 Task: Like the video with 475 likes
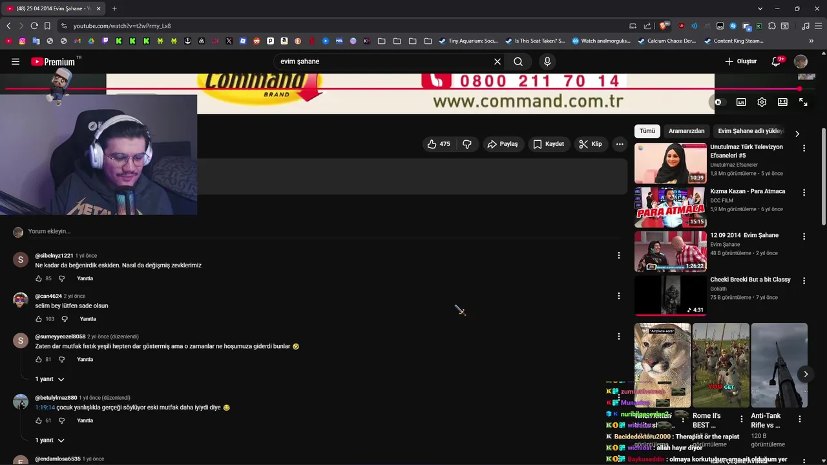pyautogui.click(x=438, y=144)
